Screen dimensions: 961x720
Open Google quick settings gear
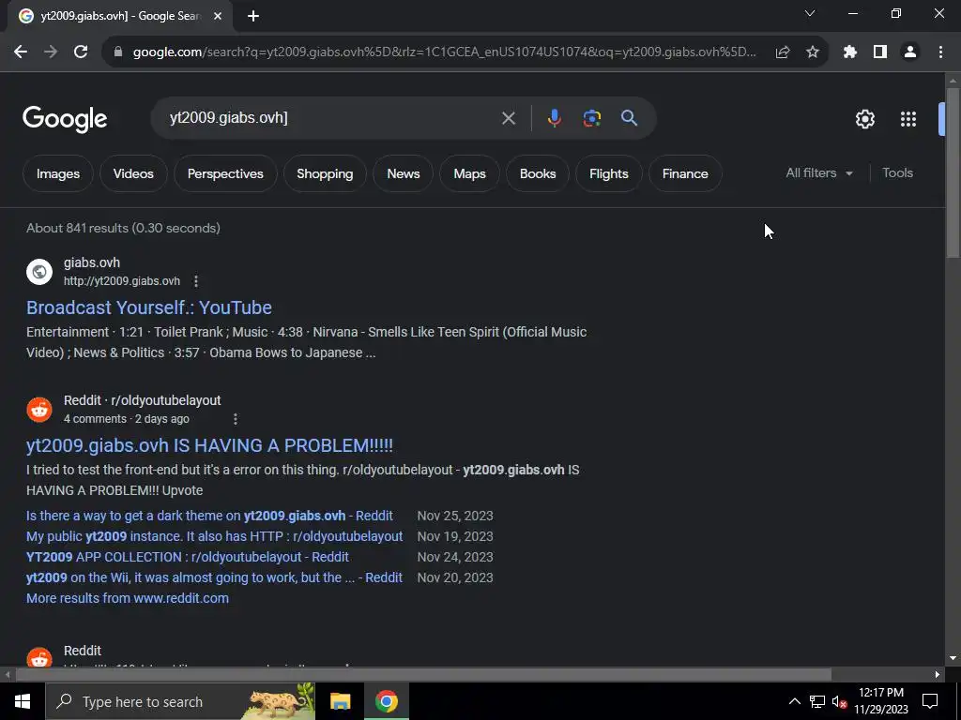[864, 119]
